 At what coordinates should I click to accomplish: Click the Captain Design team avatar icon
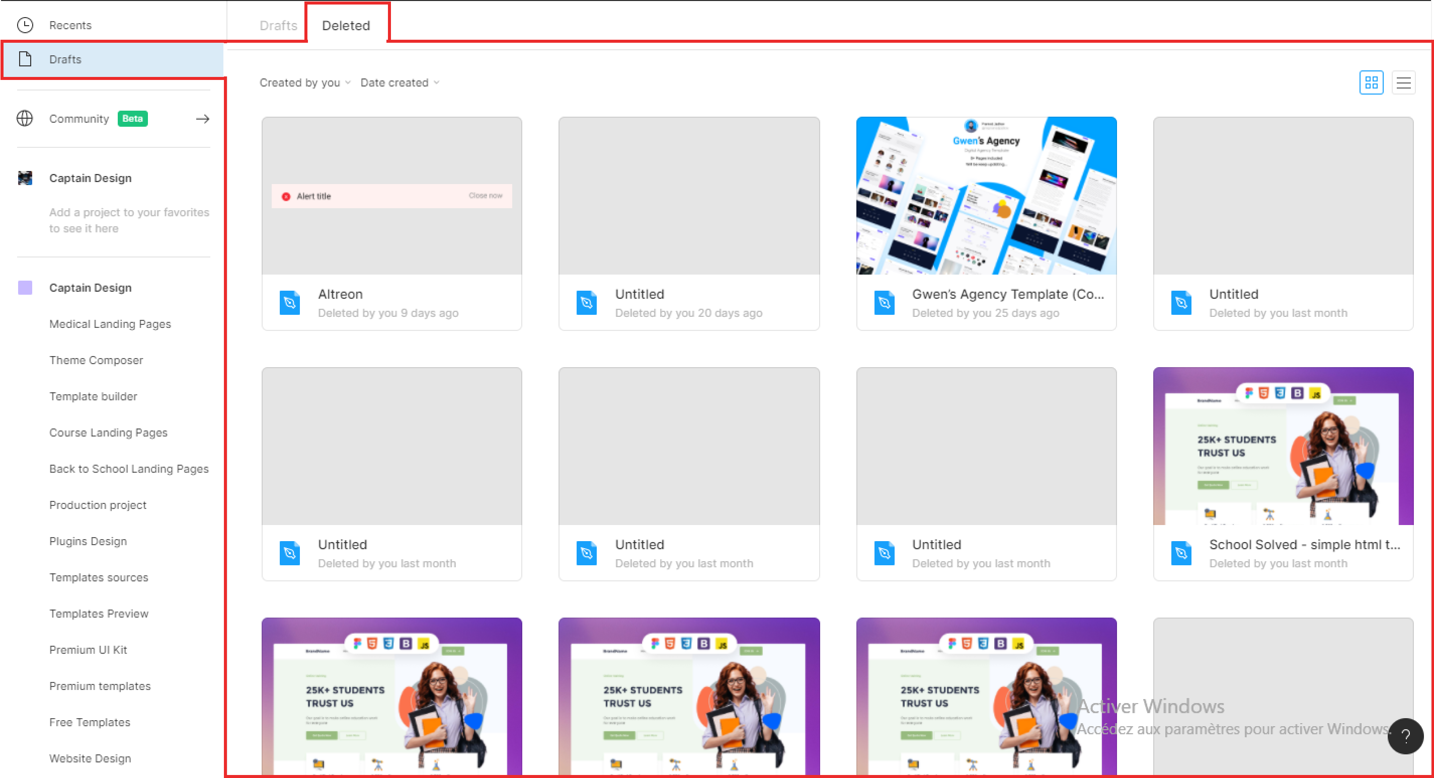[25, 178]
